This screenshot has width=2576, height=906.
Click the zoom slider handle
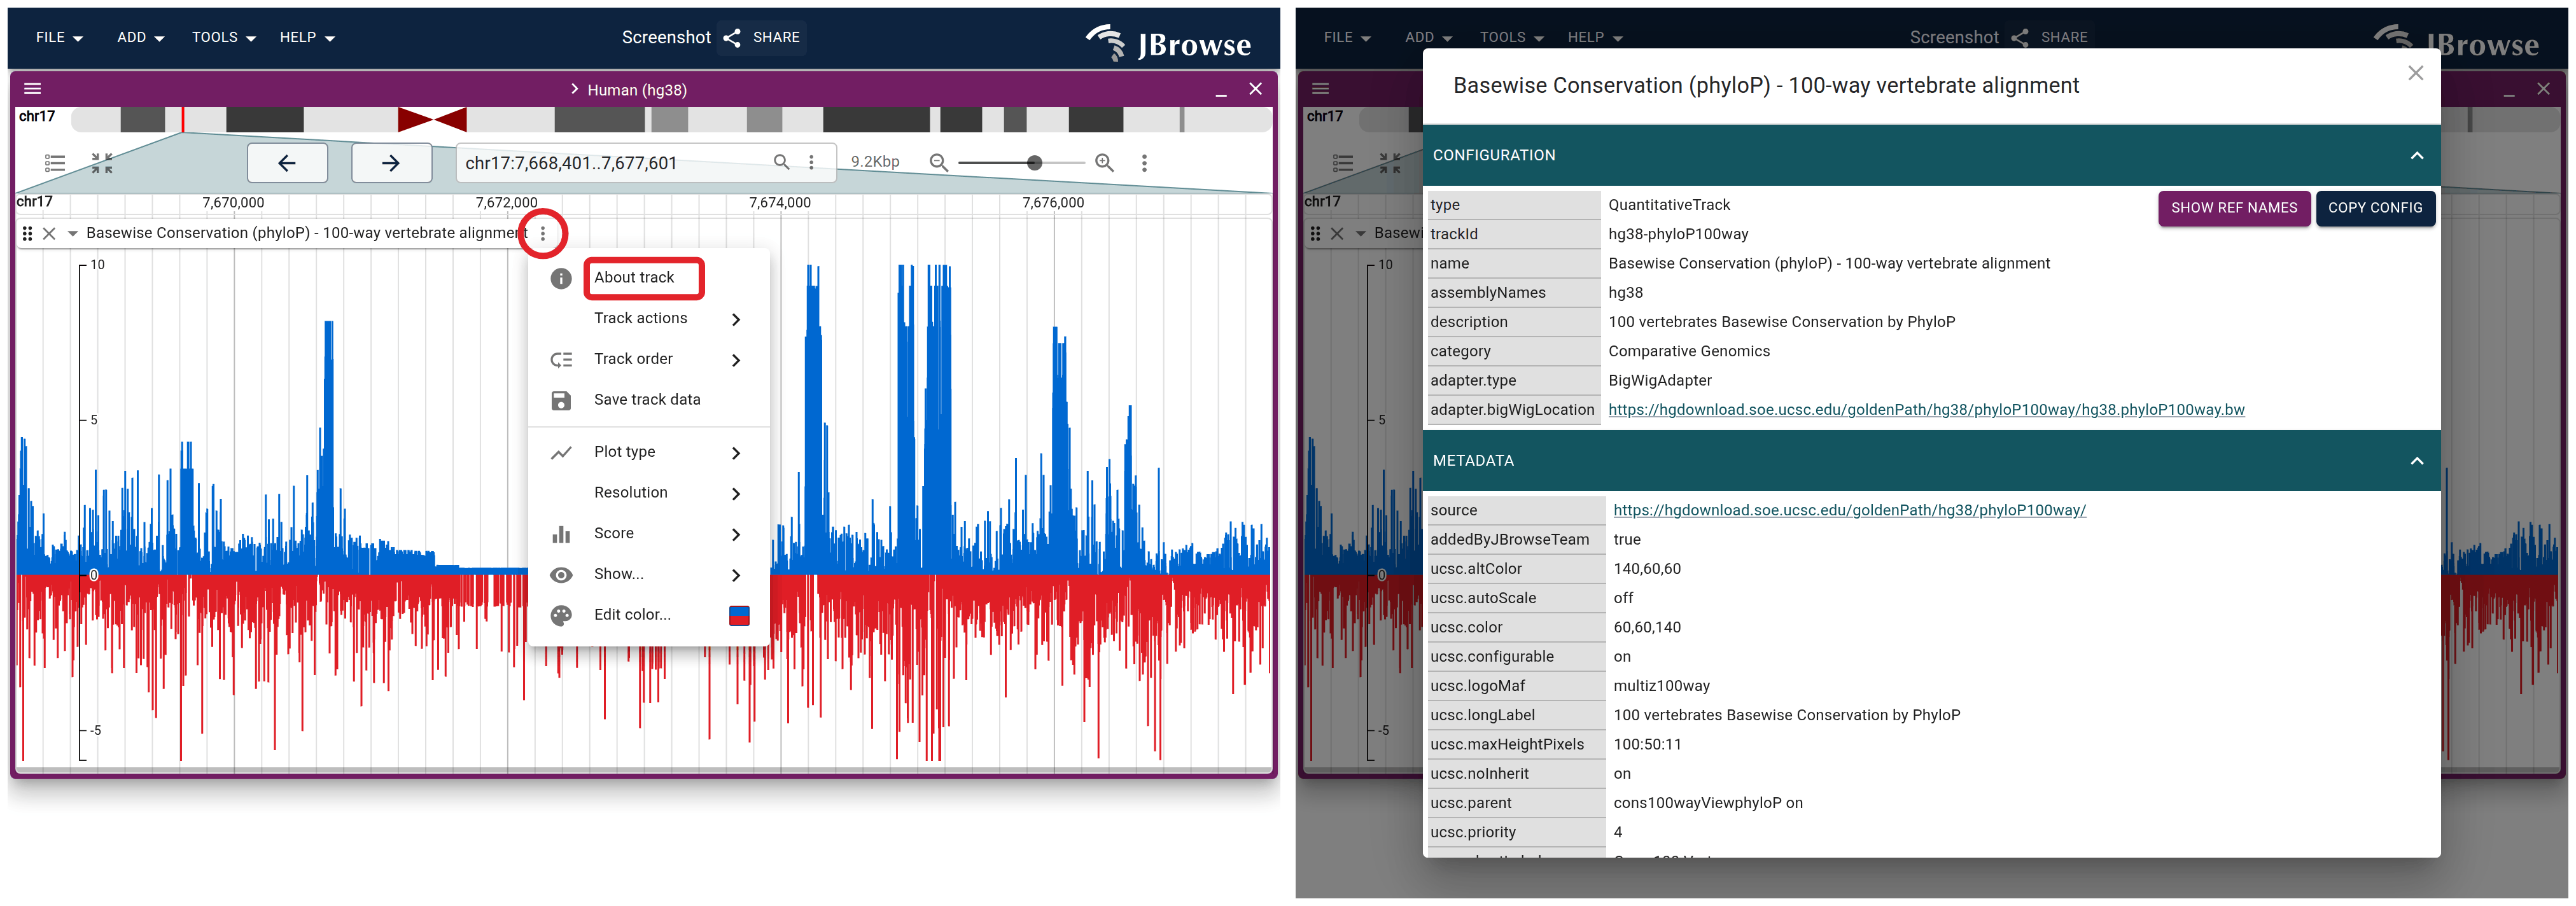[1034, 163]
